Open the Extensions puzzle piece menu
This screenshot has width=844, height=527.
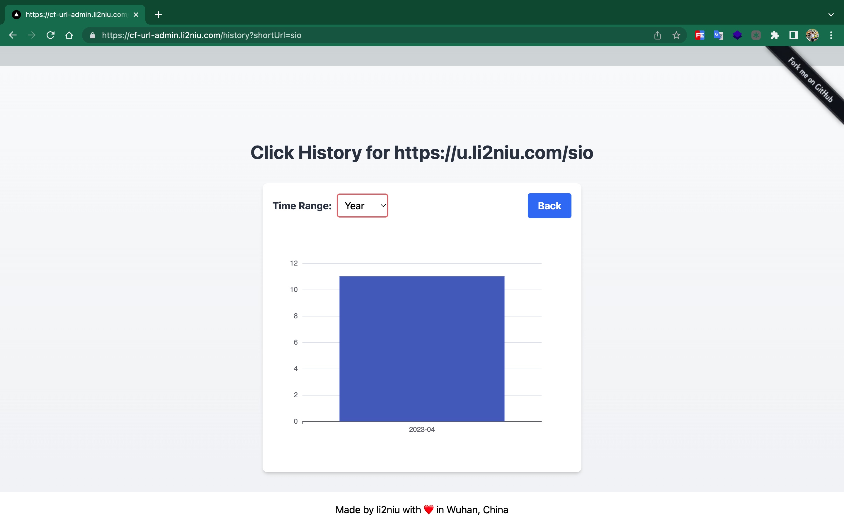click(775, 35)
